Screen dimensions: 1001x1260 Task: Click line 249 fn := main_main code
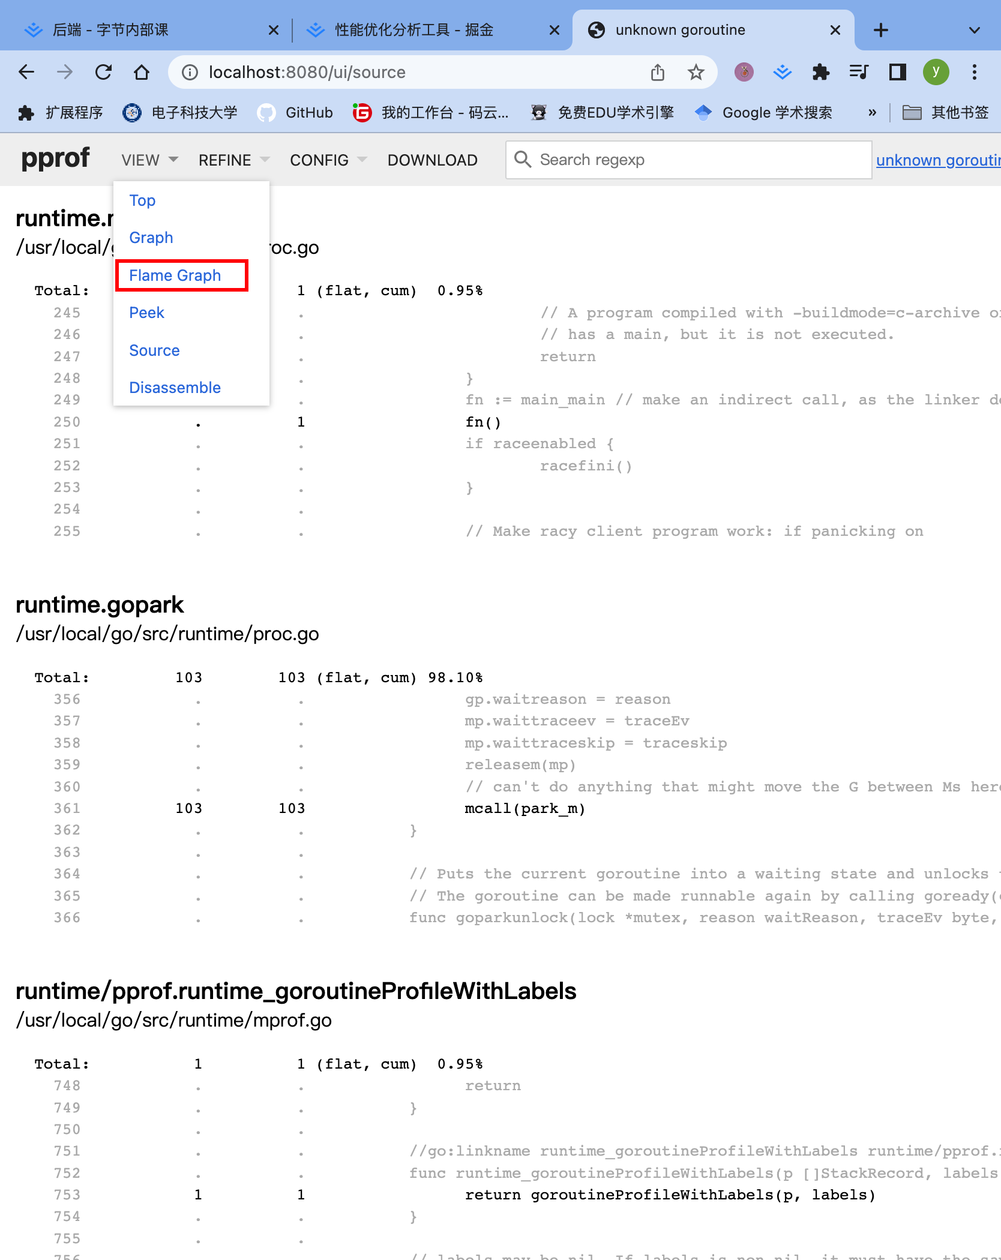733,400
